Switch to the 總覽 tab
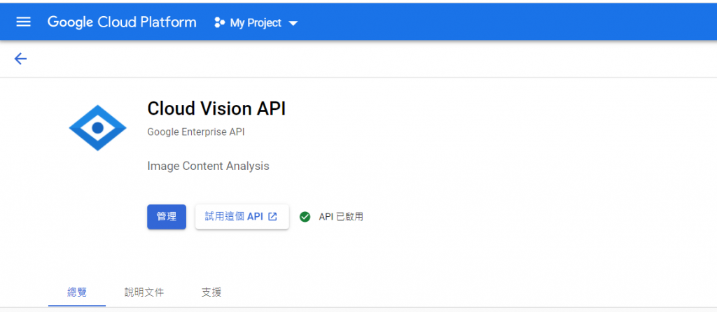This screenshot has width=717, height=312. click(x=77, y=292)
